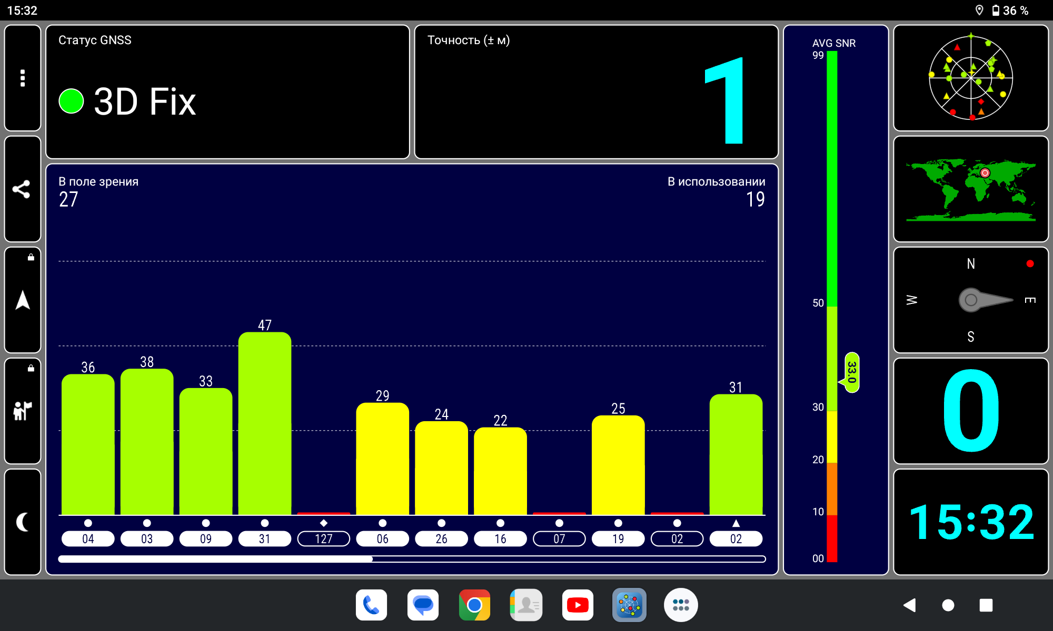The image size is (1053, 631).
Task: Click the 'В поле зрения' count 27
Action: coord(68,199)
